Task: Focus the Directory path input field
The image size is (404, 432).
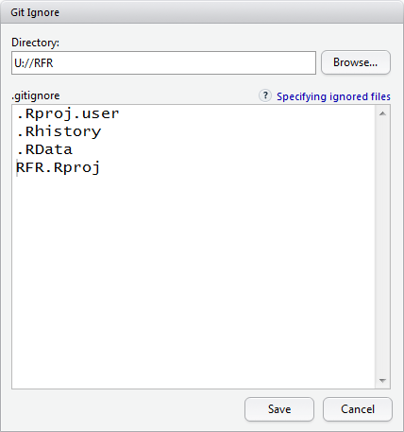Action: pos(163,63)
